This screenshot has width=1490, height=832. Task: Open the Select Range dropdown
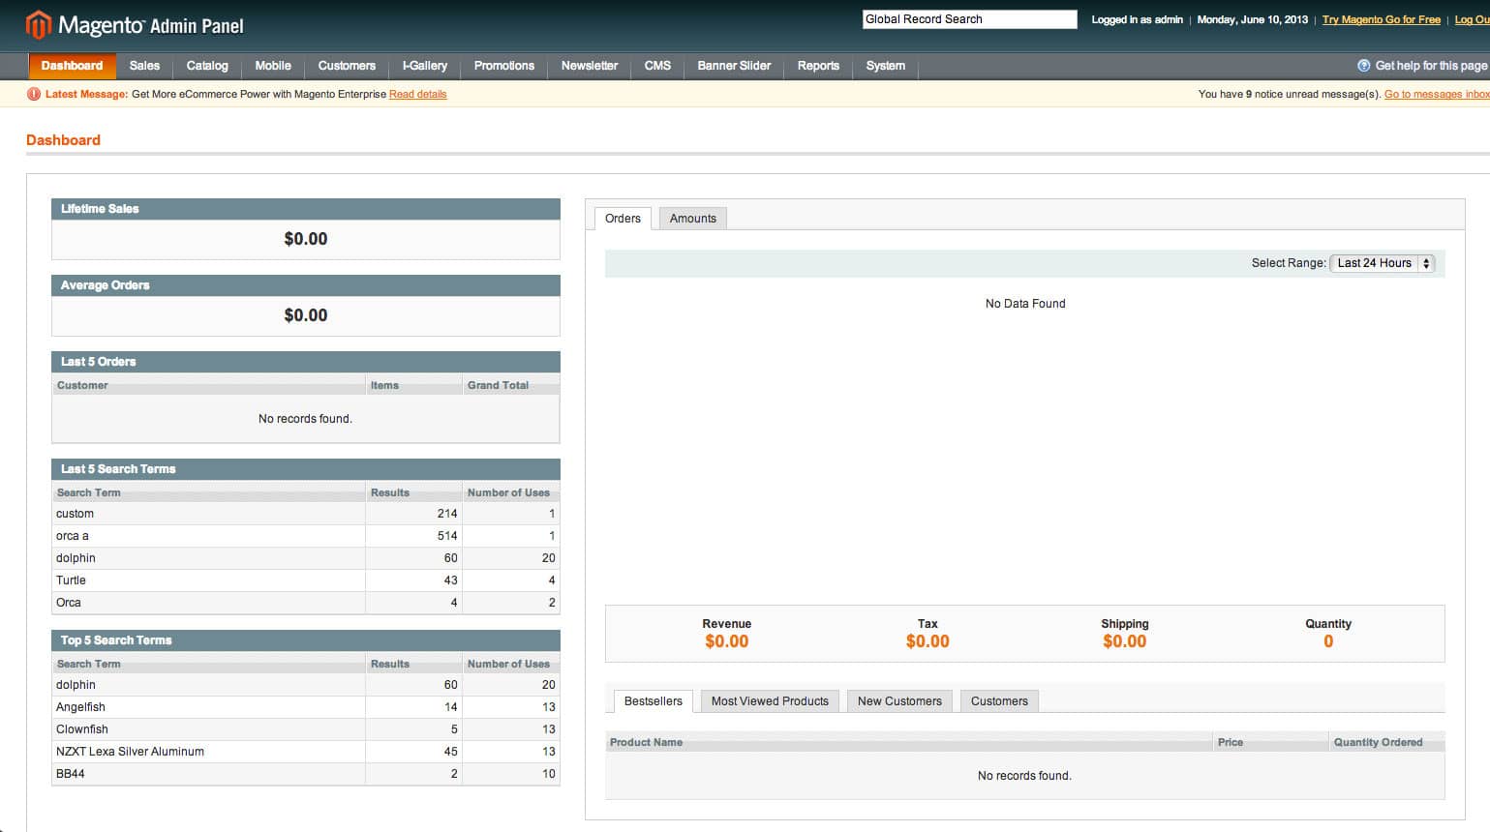point(1382,263)
